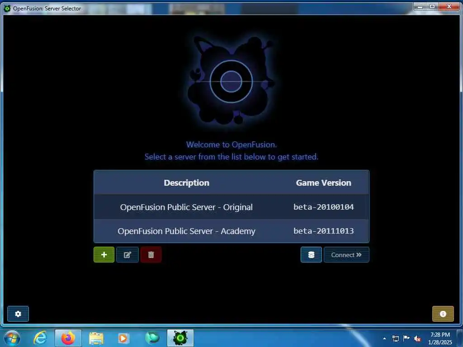
Task: Select OpenFusion Public Server - Original row
Action: click(x=231, y=207)
